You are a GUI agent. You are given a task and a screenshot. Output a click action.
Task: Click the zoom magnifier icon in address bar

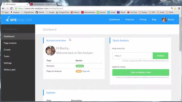[x=172, y=8]
